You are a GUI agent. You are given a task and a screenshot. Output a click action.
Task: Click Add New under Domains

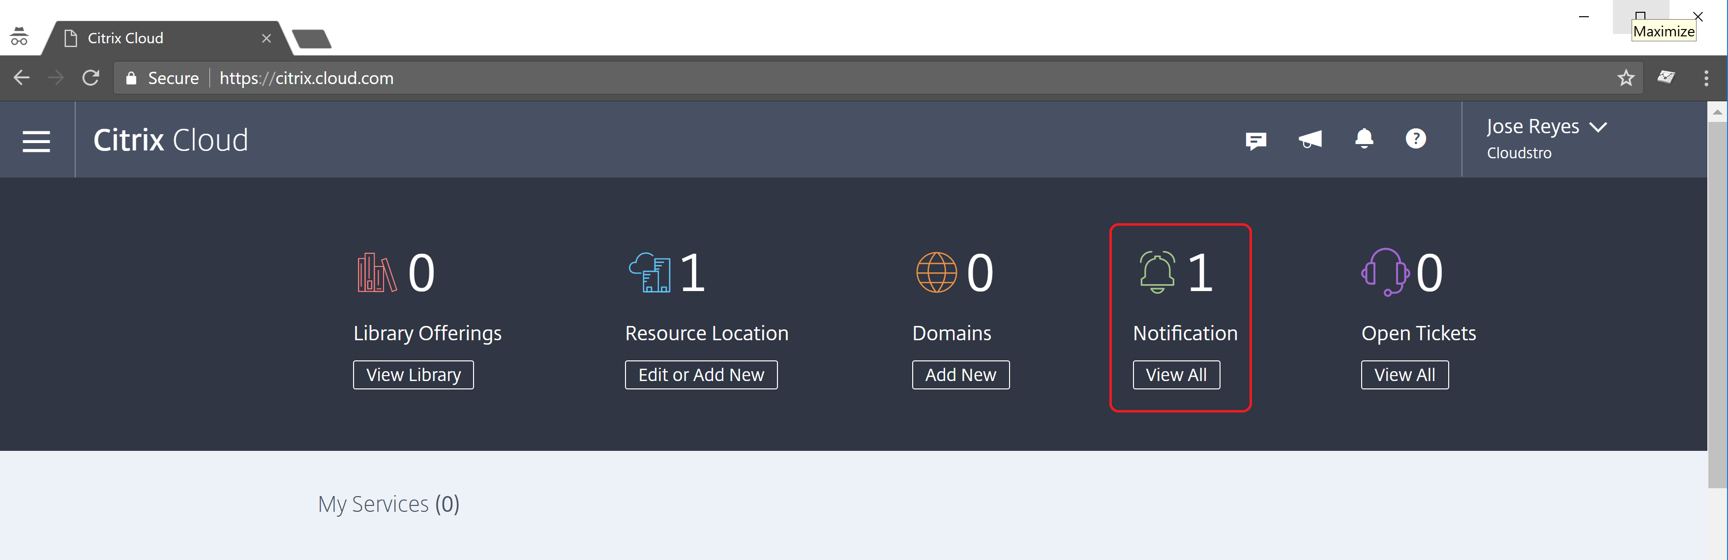click(960, 375)
